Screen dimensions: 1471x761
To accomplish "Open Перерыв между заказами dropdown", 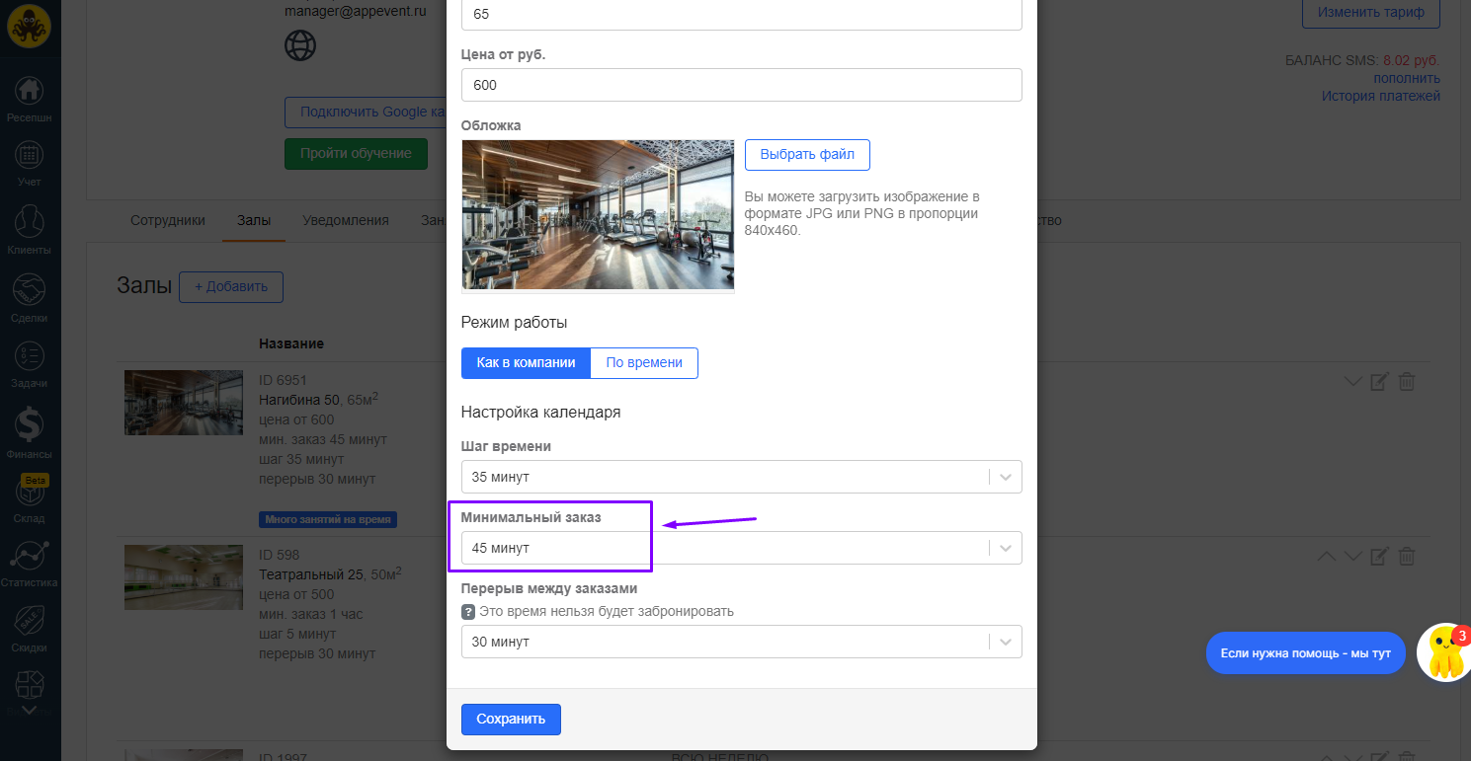I will [741, 642].
